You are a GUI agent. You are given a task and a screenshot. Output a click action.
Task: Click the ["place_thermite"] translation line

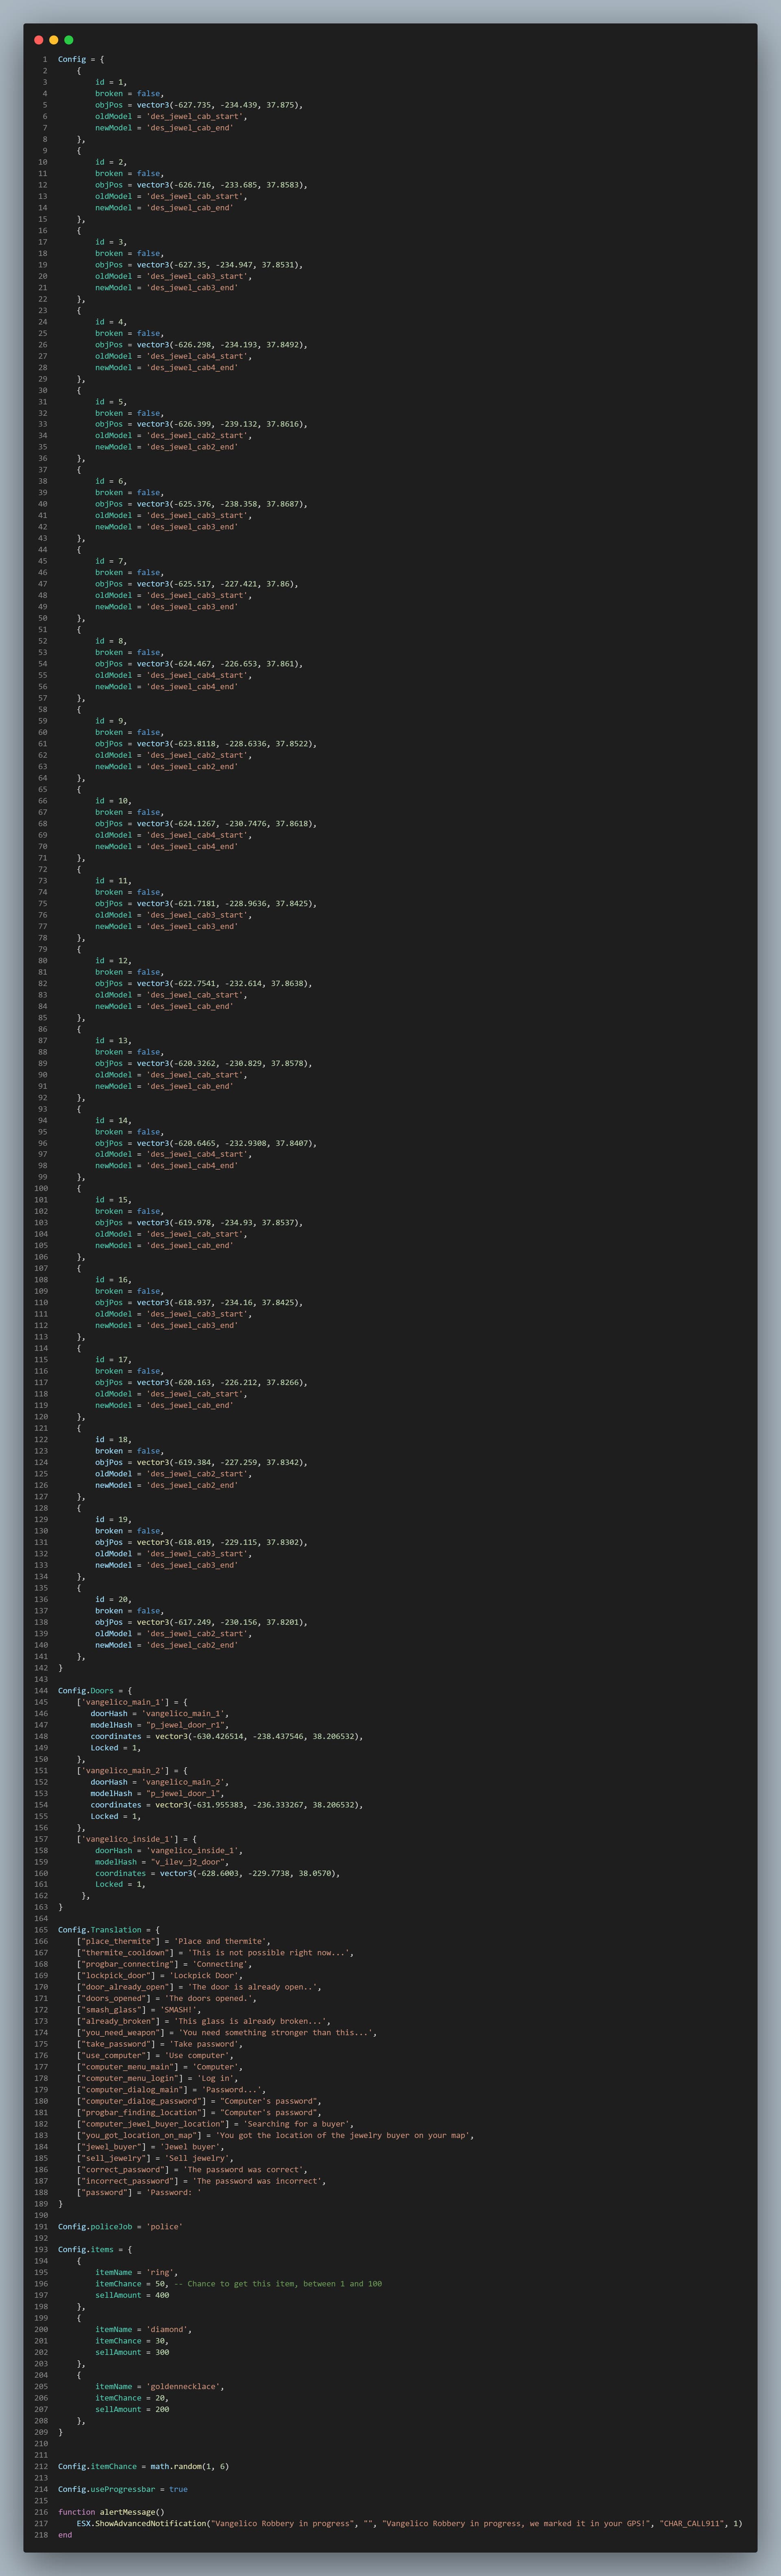(173, 1941)
